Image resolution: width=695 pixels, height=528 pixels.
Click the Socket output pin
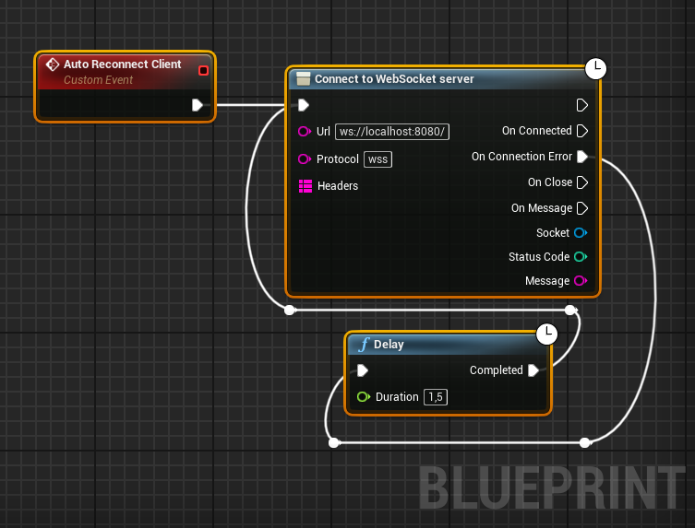pyautogui.click(x=581, y=233)
